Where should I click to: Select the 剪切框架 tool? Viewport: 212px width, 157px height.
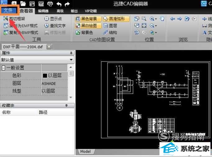[14, 19]
